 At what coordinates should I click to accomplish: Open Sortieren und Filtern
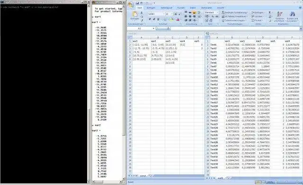click(x=280, y=17)
